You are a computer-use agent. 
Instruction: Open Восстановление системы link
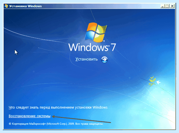click(x=30, y=116)
